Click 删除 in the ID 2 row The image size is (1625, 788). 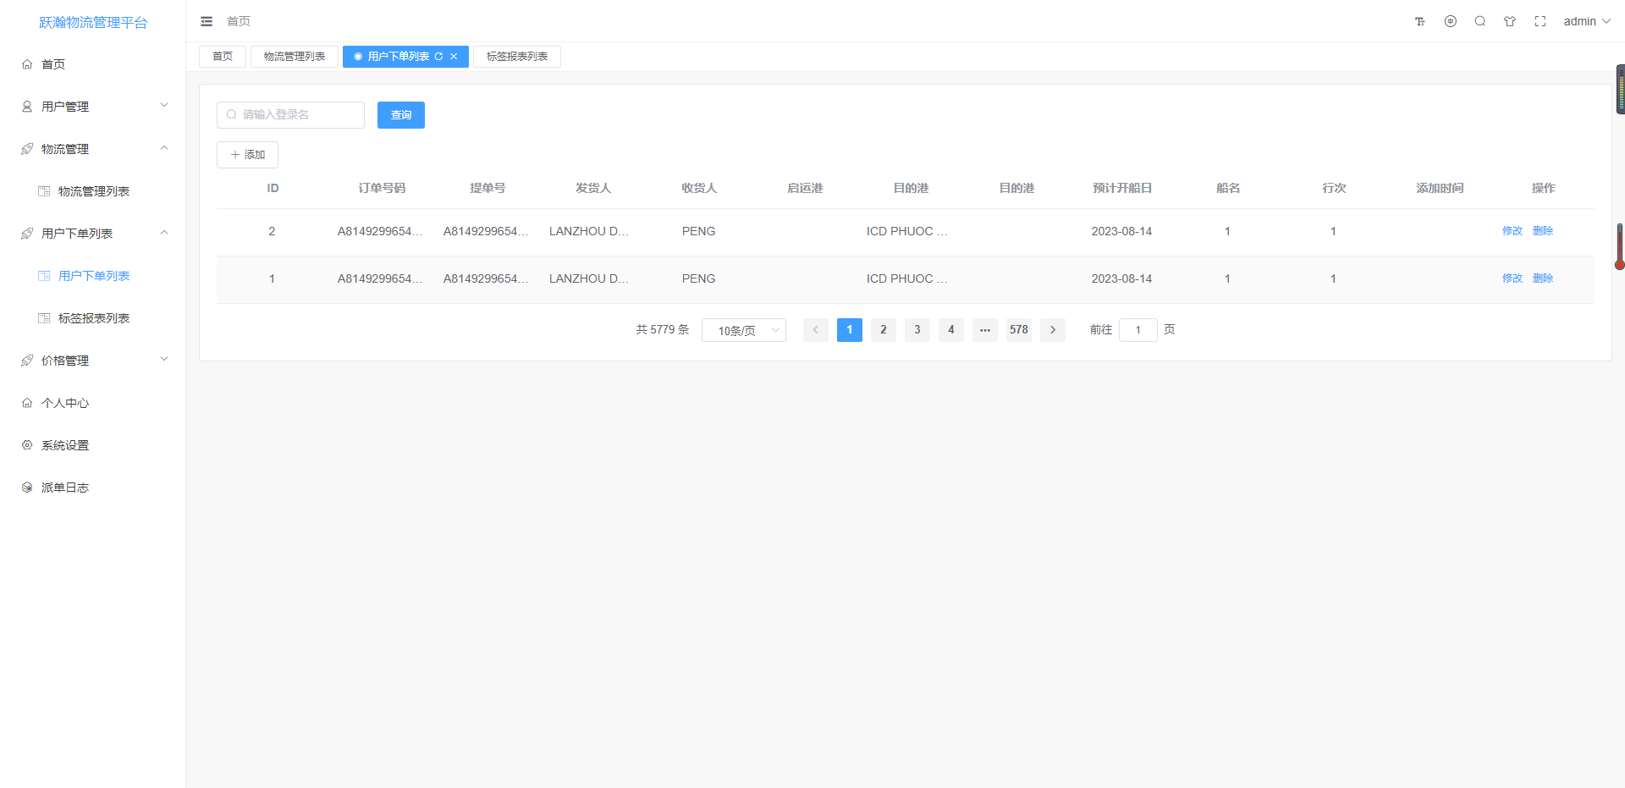[x=1543, y=231]
